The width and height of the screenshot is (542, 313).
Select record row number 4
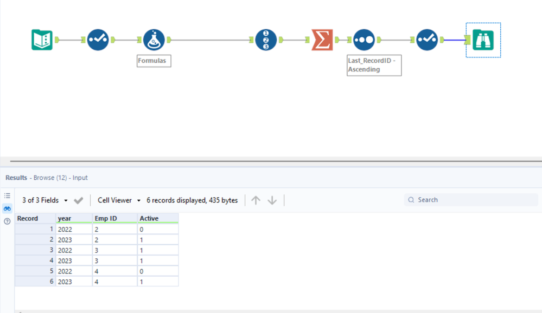coord(35,260)
